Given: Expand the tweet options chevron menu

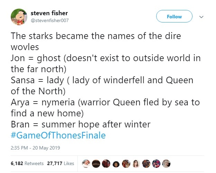Looking at the screenshot, I should (x=201, y=17).
